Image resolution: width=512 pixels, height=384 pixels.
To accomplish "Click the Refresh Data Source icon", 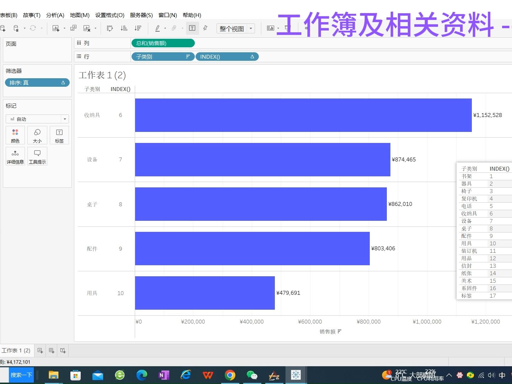I will point(33,28).
